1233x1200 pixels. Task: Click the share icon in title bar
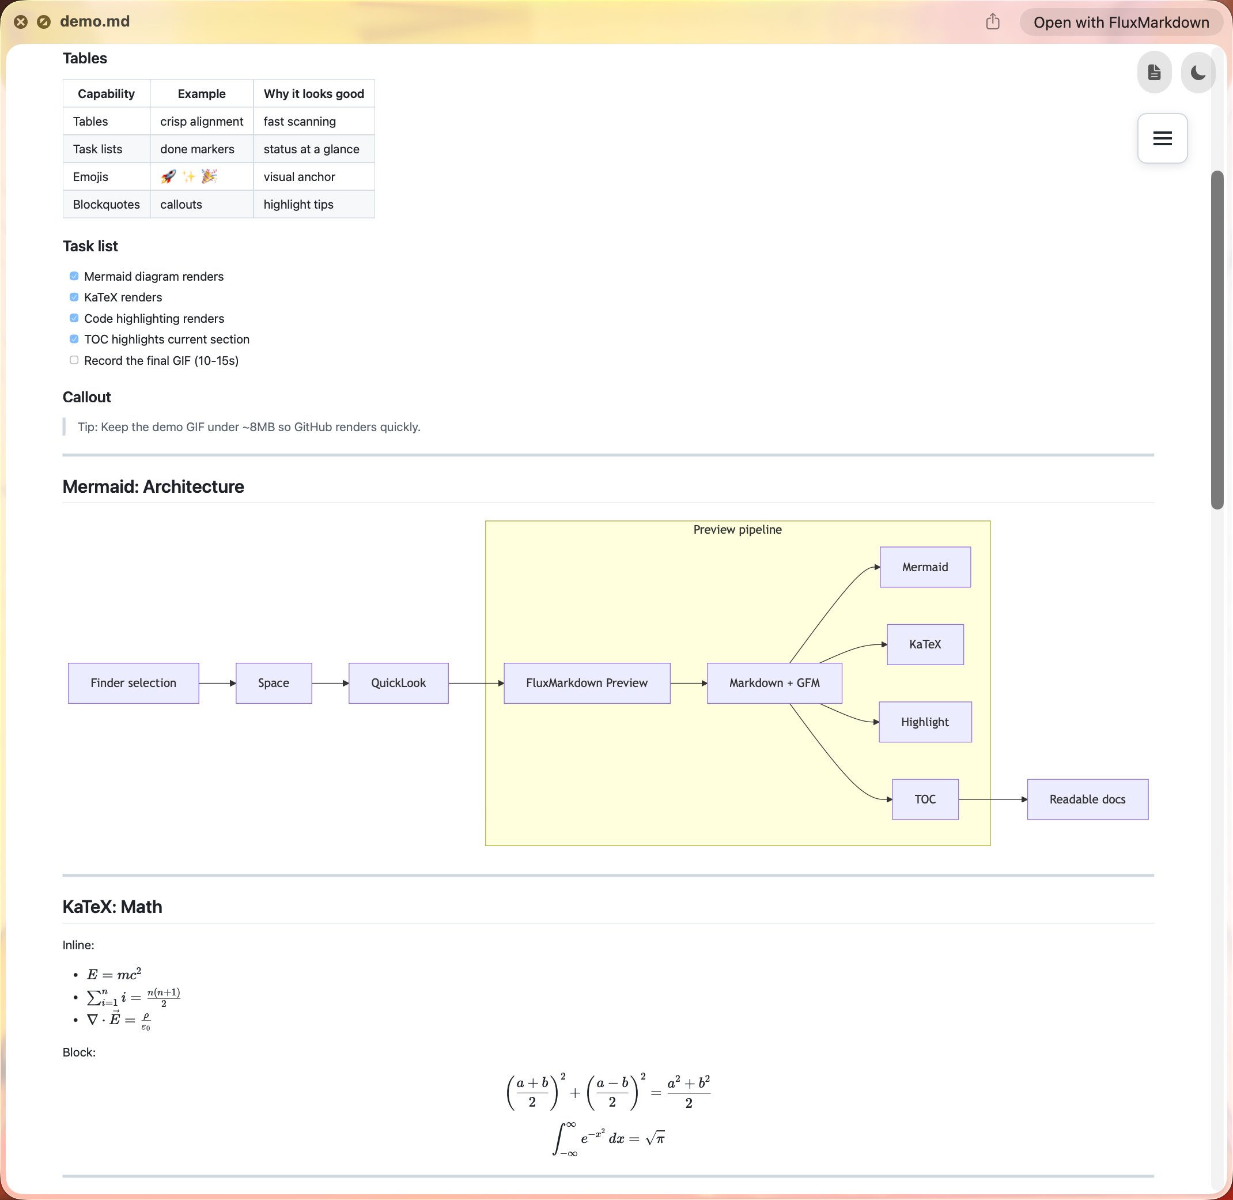(992, 22)
